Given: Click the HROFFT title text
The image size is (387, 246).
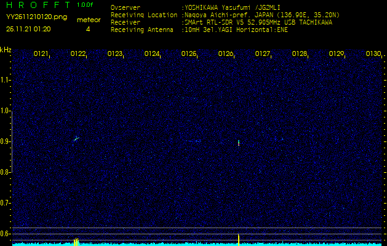Looking at the screenshot, I should coord(39,5).
